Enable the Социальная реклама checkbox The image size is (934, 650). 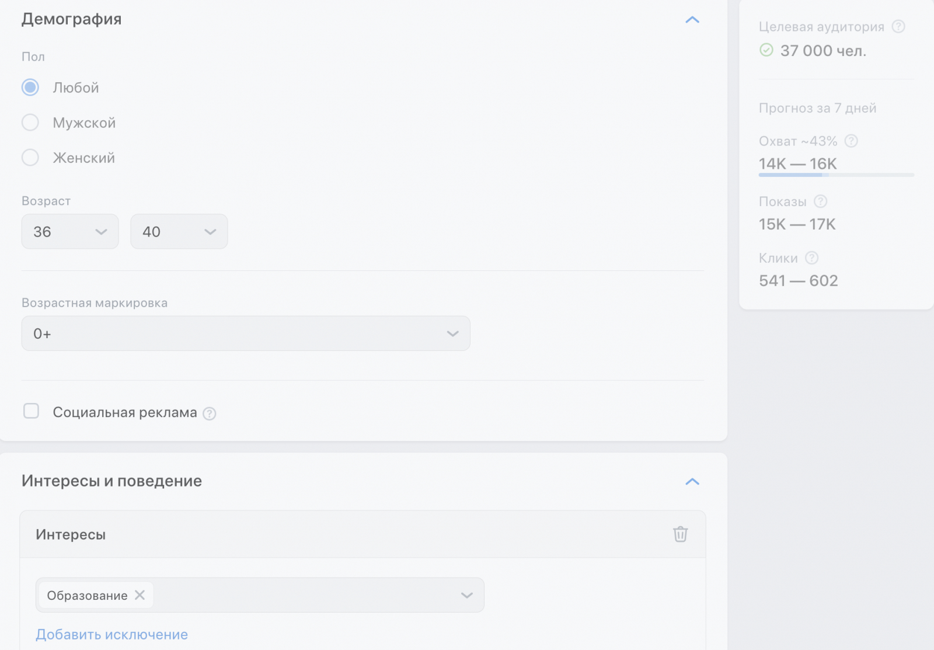(31, 411)
